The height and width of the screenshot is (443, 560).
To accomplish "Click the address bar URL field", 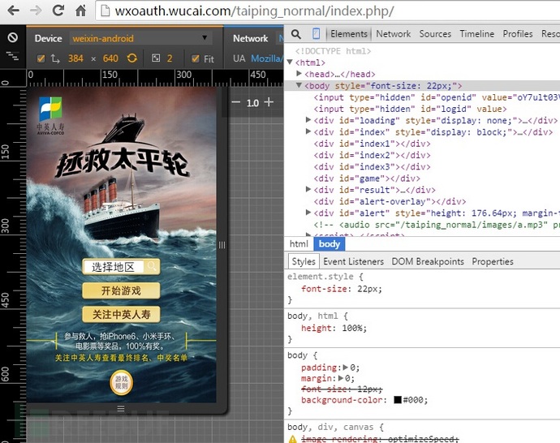I will click(329, 11).
